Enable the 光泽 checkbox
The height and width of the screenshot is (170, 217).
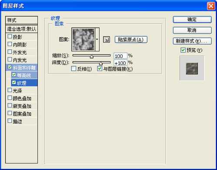tap(10, 90)
